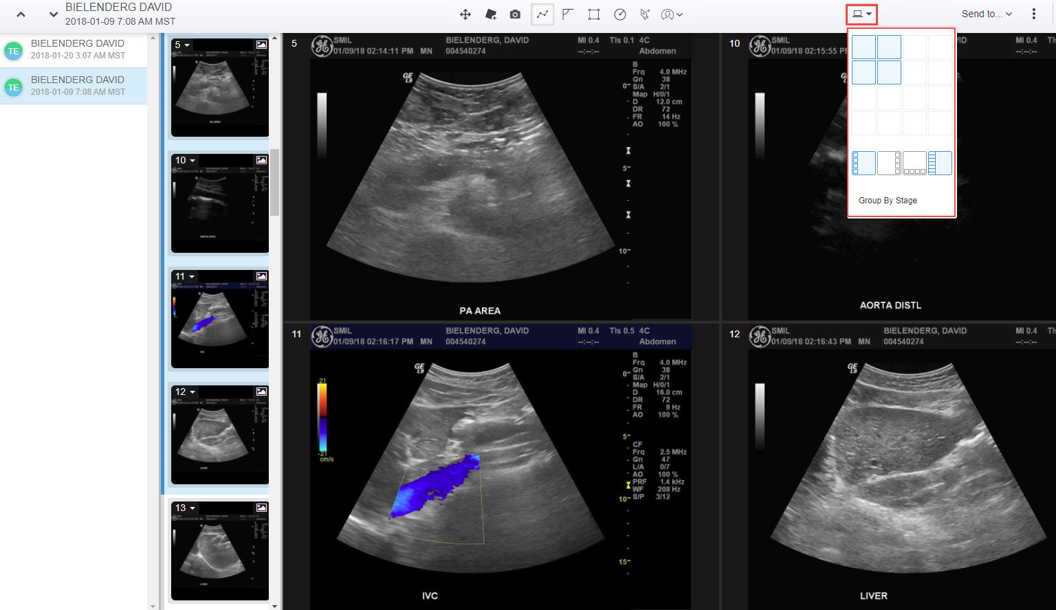Open thumbnail 13 image

pos(220,550)
